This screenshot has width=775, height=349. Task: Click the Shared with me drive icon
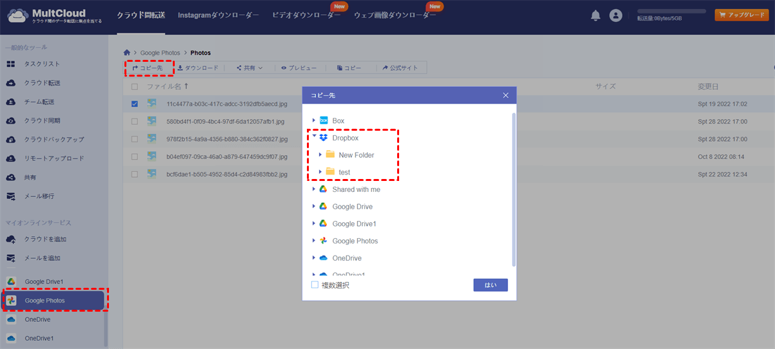coord(324,189)
